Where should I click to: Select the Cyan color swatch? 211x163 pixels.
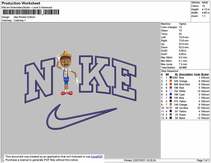(x=171, y=94)
